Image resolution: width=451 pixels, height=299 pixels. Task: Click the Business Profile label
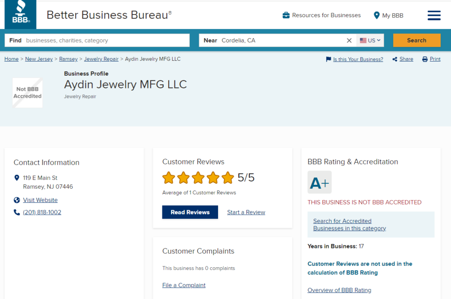point(86,73)
